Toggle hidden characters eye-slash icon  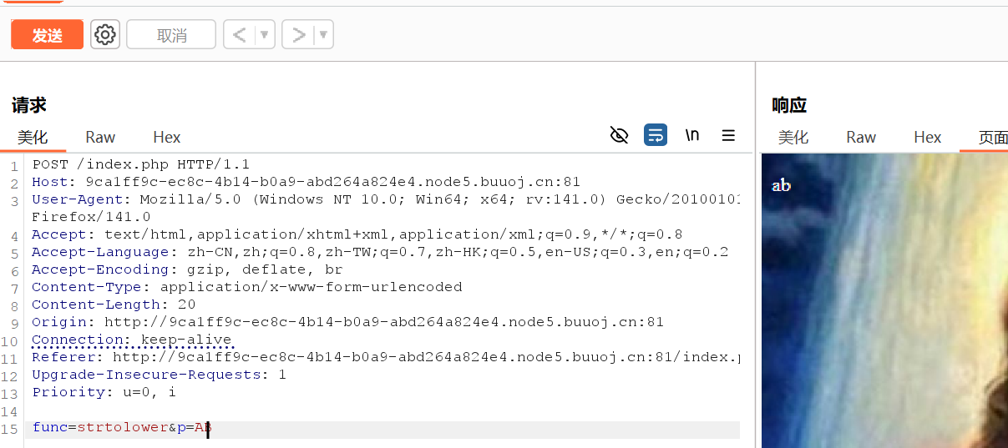pos(619,135)
